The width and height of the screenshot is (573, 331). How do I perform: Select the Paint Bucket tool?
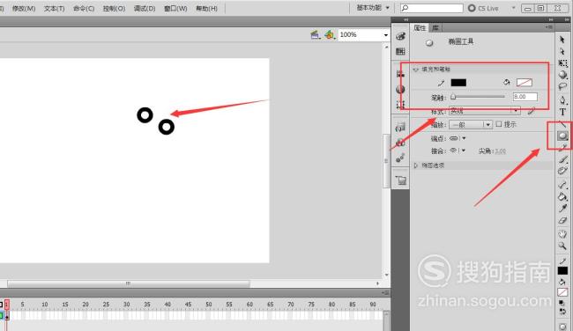562,196
